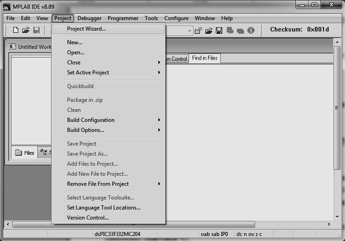345x241 pixels.
Task: Click the Save Workspace disk icon near Checksum
Action: pos(219,31)
